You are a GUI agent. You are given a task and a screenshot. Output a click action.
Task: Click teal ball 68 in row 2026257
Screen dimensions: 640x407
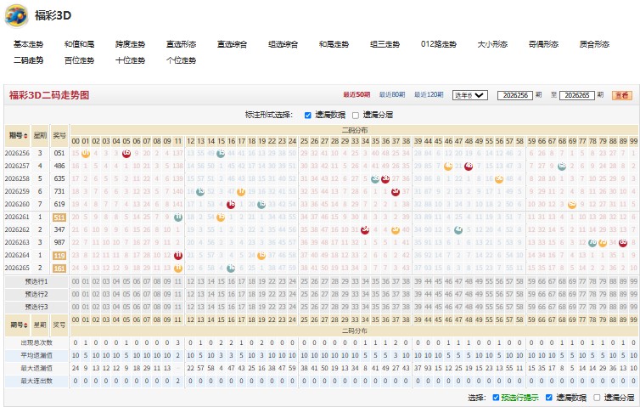pyautogui.click(x=562, y=167)
